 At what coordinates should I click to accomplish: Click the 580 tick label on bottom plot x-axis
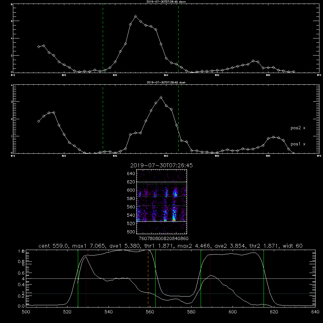[x=191, y=312]
